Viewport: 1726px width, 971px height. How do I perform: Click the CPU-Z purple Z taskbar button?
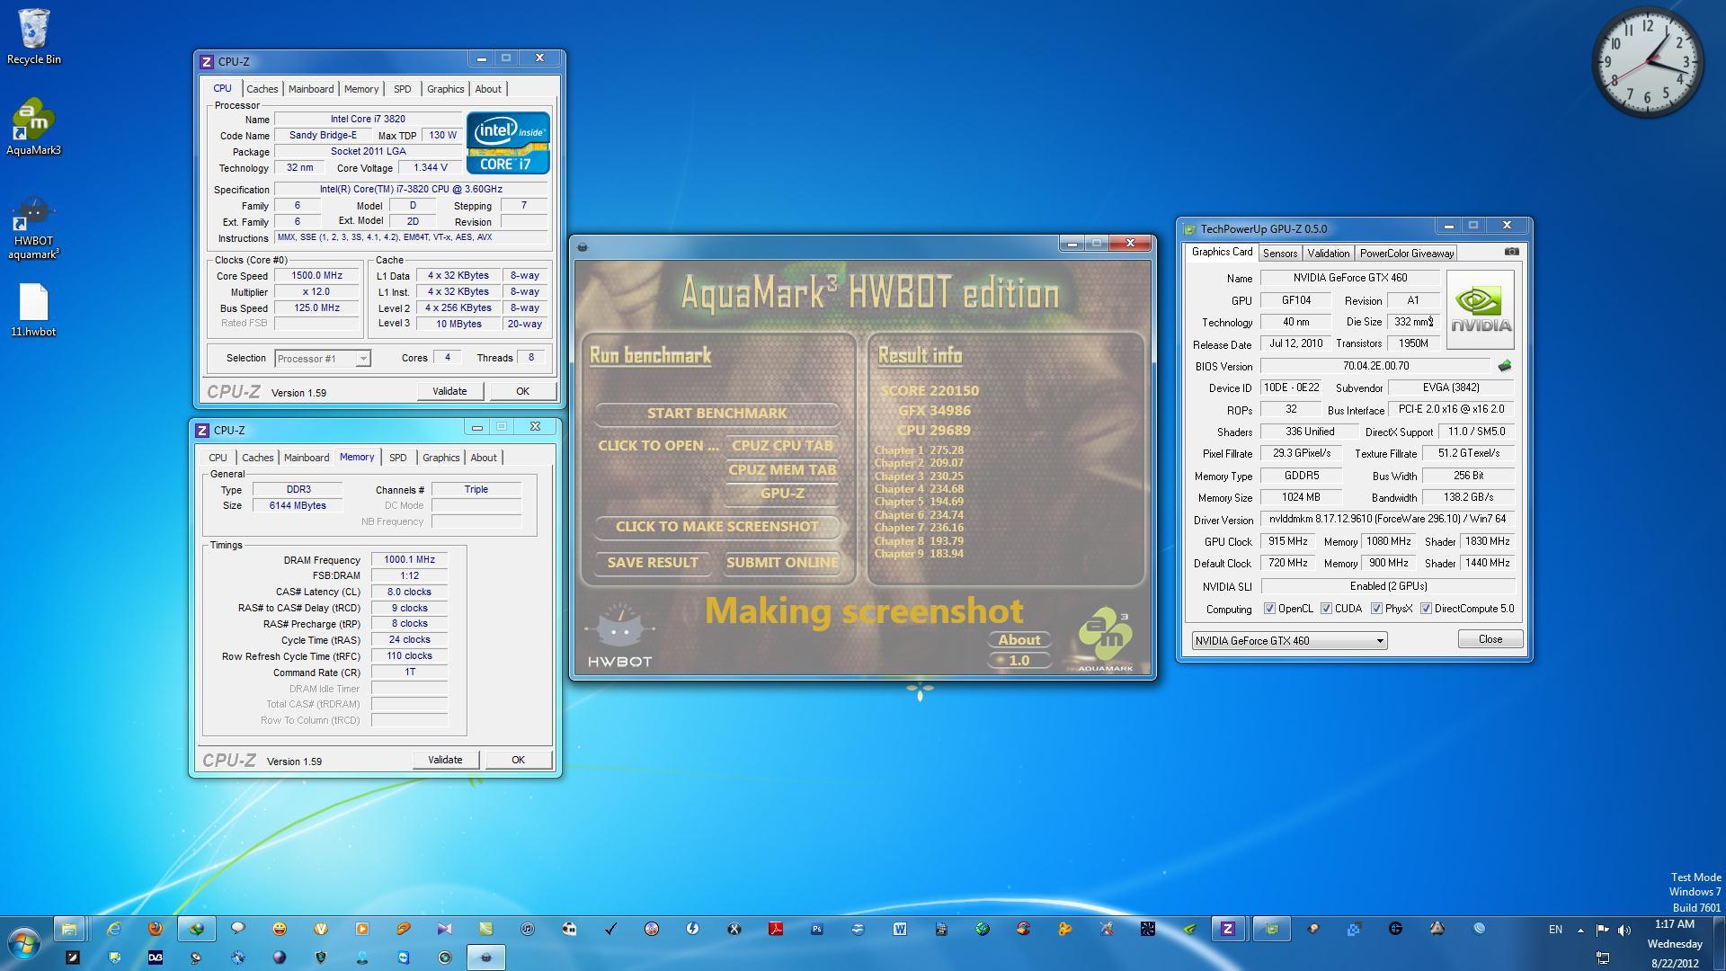1229,929
